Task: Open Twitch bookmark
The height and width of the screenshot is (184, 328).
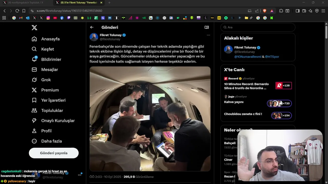Action: (69, 18)
